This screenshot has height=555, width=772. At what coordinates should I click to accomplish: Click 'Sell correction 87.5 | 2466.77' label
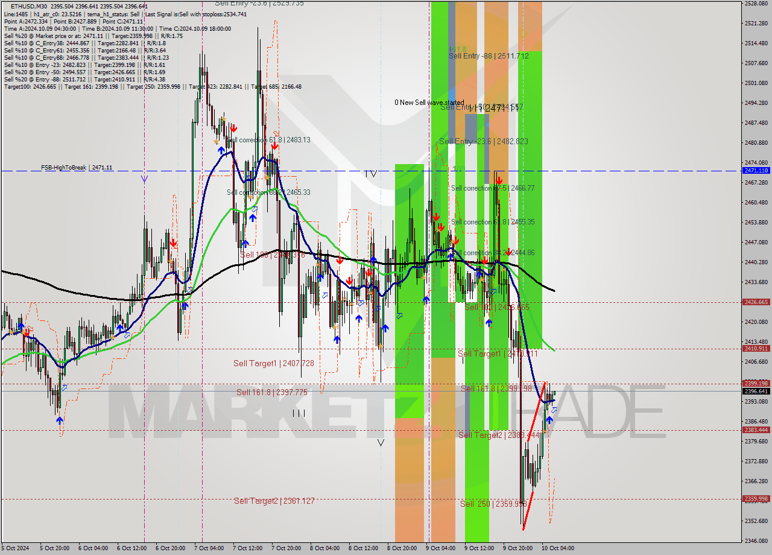(x=493, y=188)
